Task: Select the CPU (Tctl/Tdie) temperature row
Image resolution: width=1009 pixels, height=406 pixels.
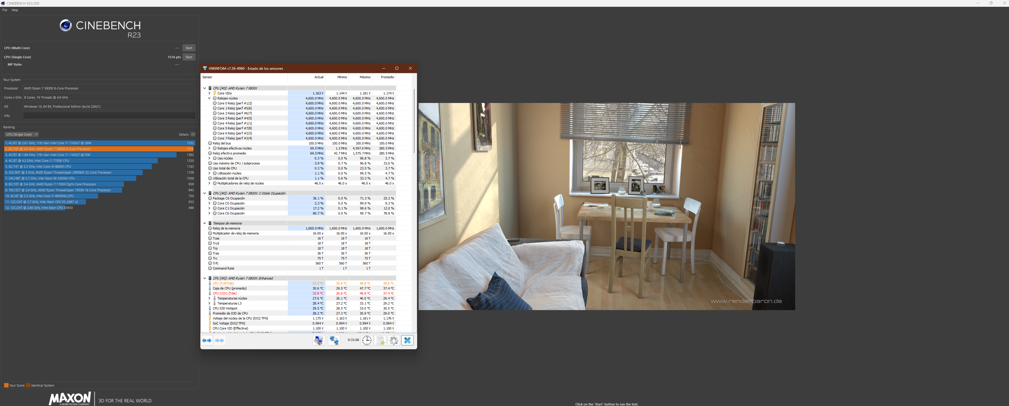Action: pos(299,283)
